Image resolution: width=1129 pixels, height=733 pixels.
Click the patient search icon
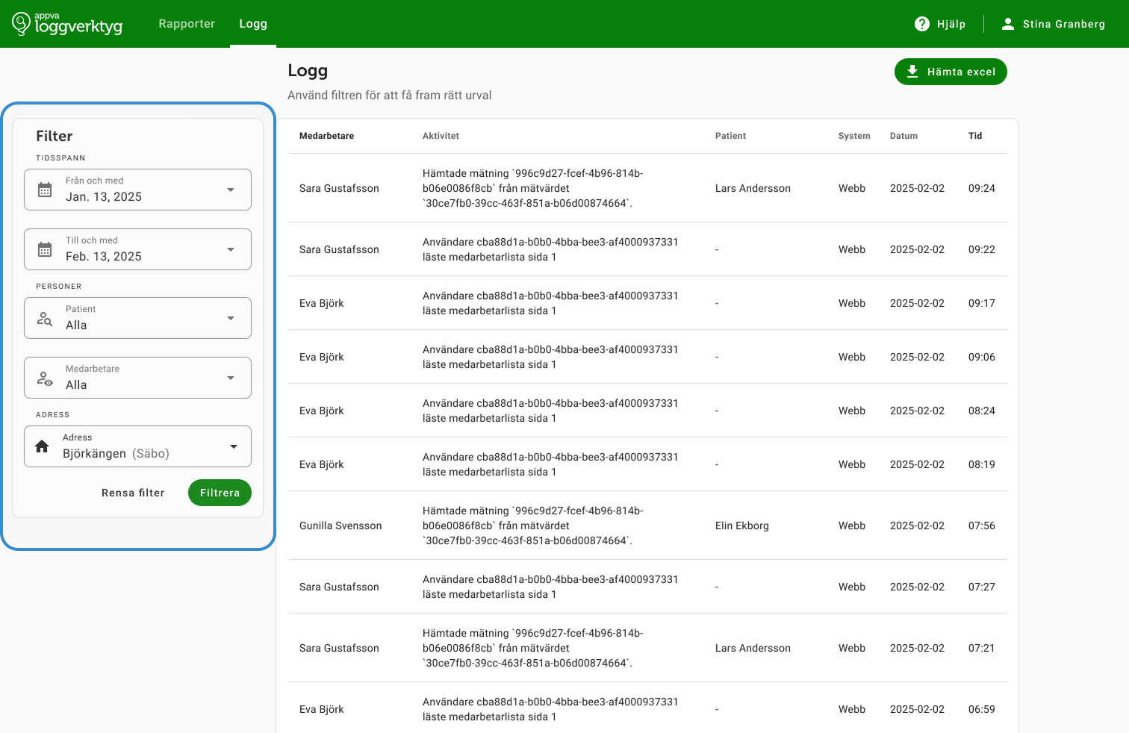[x=45, y=318]
